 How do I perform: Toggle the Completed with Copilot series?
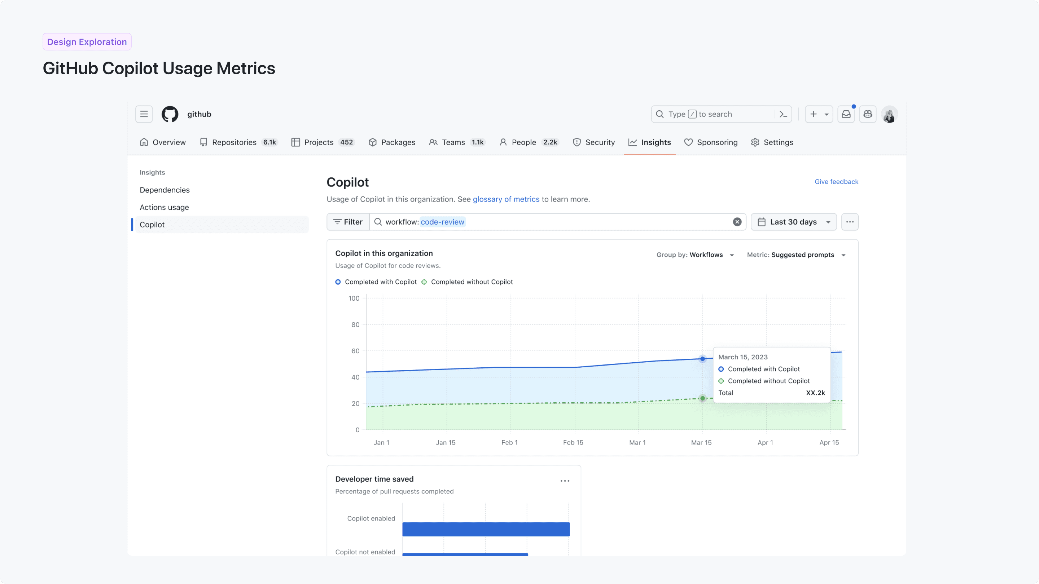click(x=376, y=282)
